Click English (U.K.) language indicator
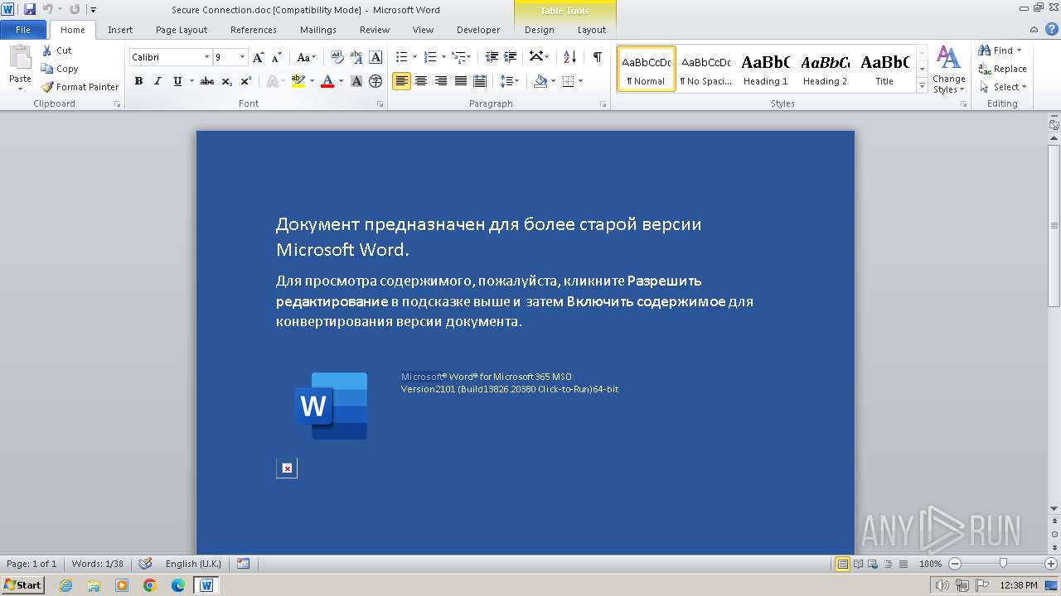The image size is (1061, 596). (x=193, y=564)
